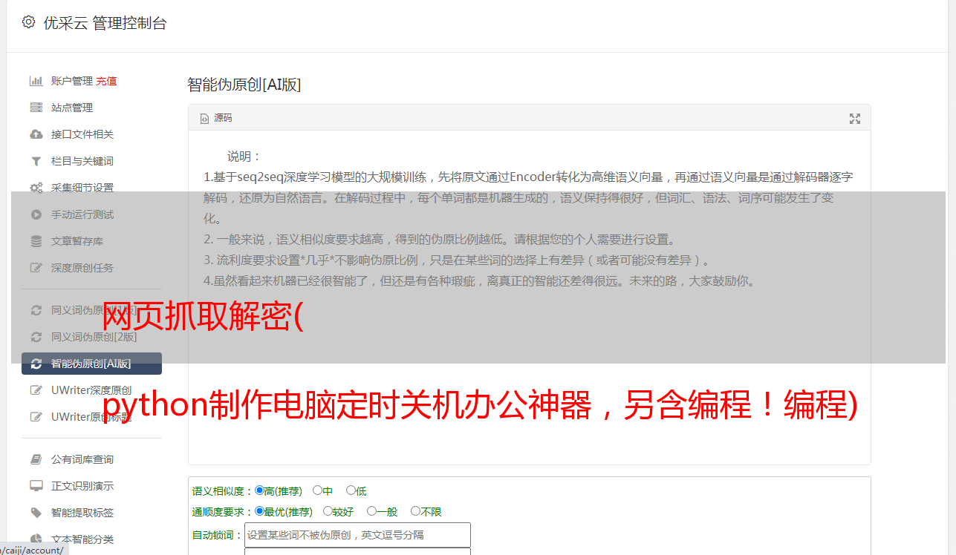Click the edit icon for UWriter深度原创
Image resolution: width=956 pixels, height=555 pixels.
(36, 390)
